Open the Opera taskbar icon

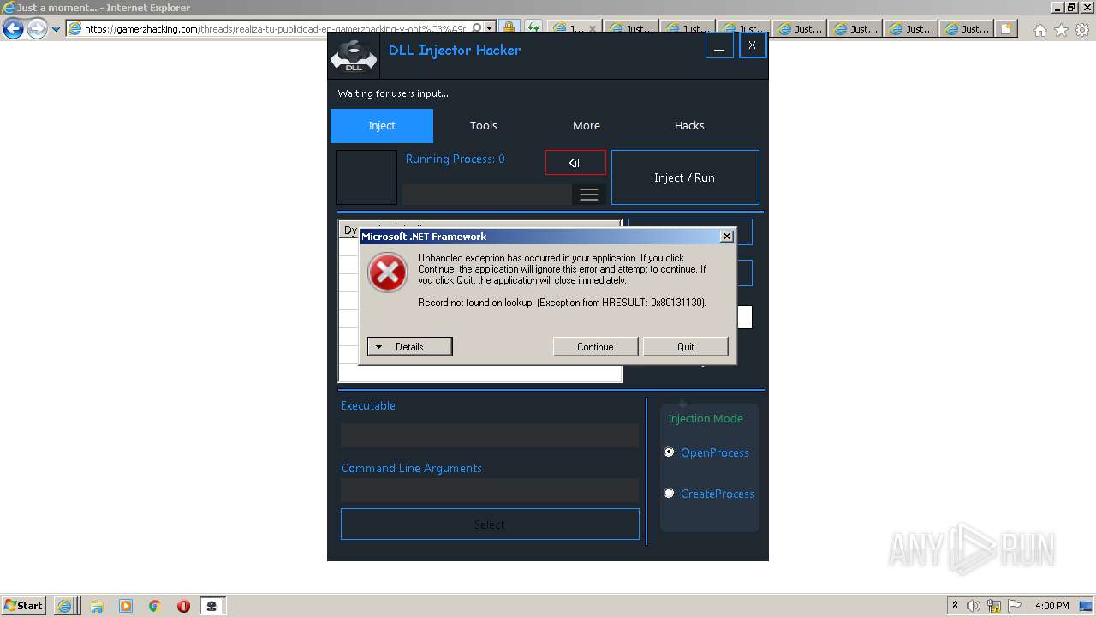[x=183, y=606]
